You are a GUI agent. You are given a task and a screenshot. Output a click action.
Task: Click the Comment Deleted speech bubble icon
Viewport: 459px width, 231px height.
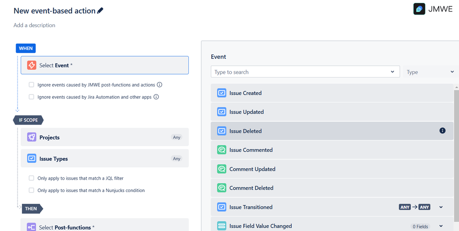(221, 188)
